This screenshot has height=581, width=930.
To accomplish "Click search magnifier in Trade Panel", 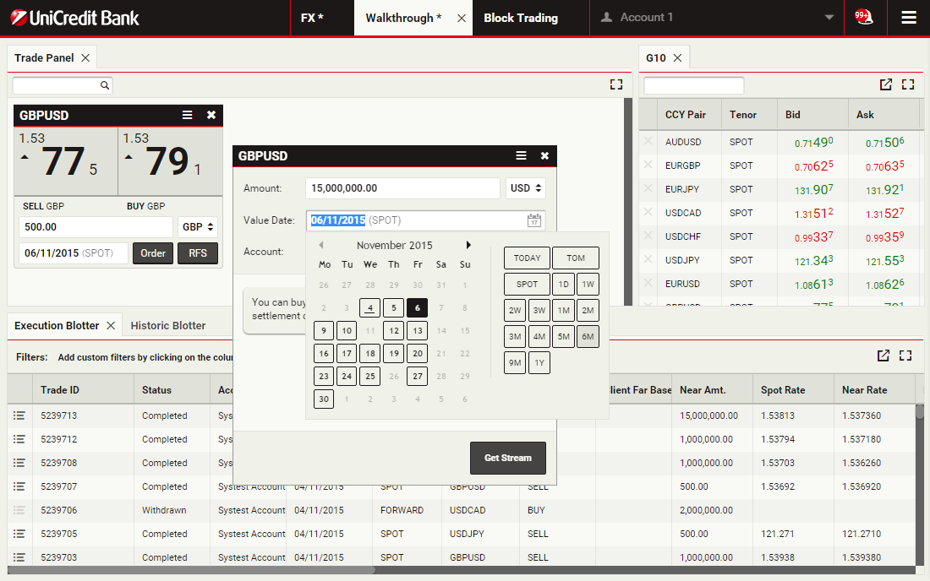I will pyautogui.click(x=105, y=85).
